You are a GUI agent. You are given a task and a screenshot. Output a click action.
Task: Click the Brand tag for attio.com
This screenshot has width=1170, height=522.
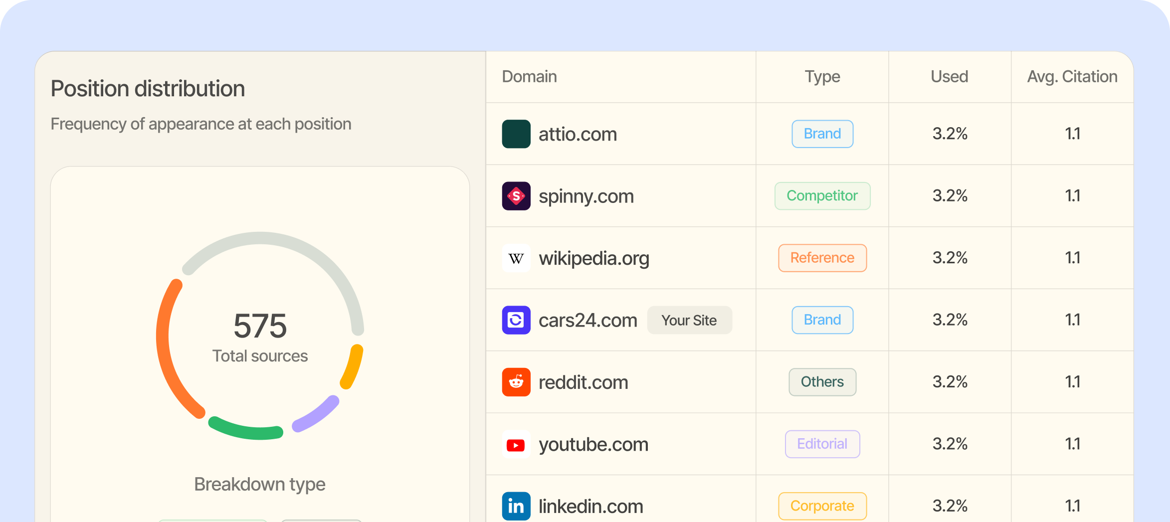point(822,134)
